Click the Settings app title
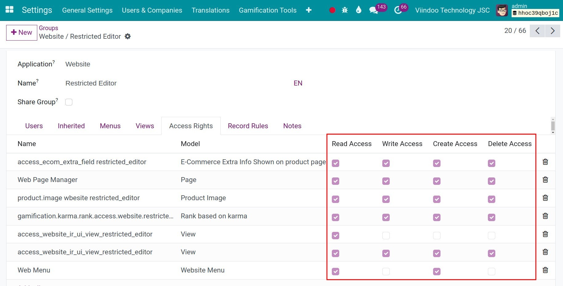The width and height of the screenshot is (563, 286). pos(37,10)
